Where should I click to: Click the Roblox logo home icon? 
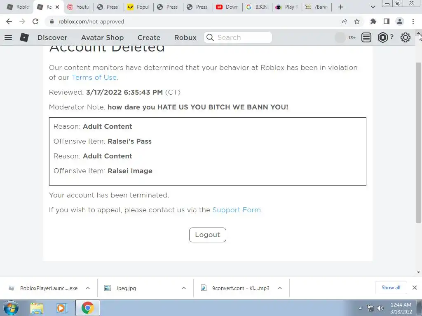[x=24, y=37]
